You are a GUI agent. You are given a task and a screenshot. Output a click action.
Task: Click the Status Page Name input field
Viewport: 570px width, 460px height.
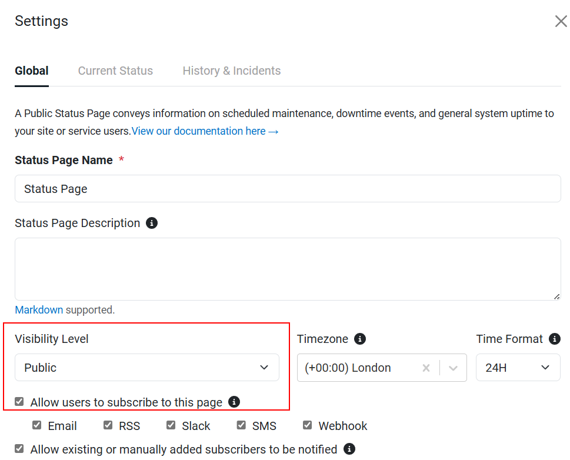[x=288, y=189]
